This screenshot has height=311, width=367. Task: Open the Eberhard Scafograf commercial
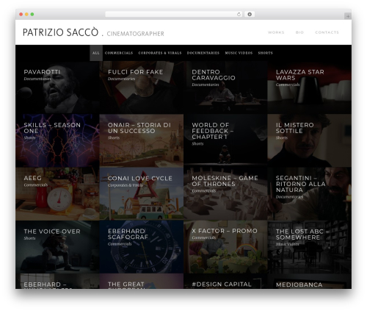point(142,247)
